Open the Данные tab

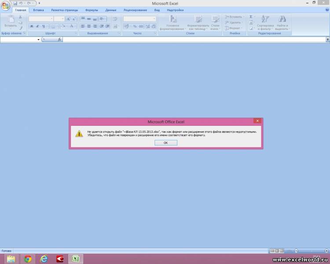(x=111, y=10)
